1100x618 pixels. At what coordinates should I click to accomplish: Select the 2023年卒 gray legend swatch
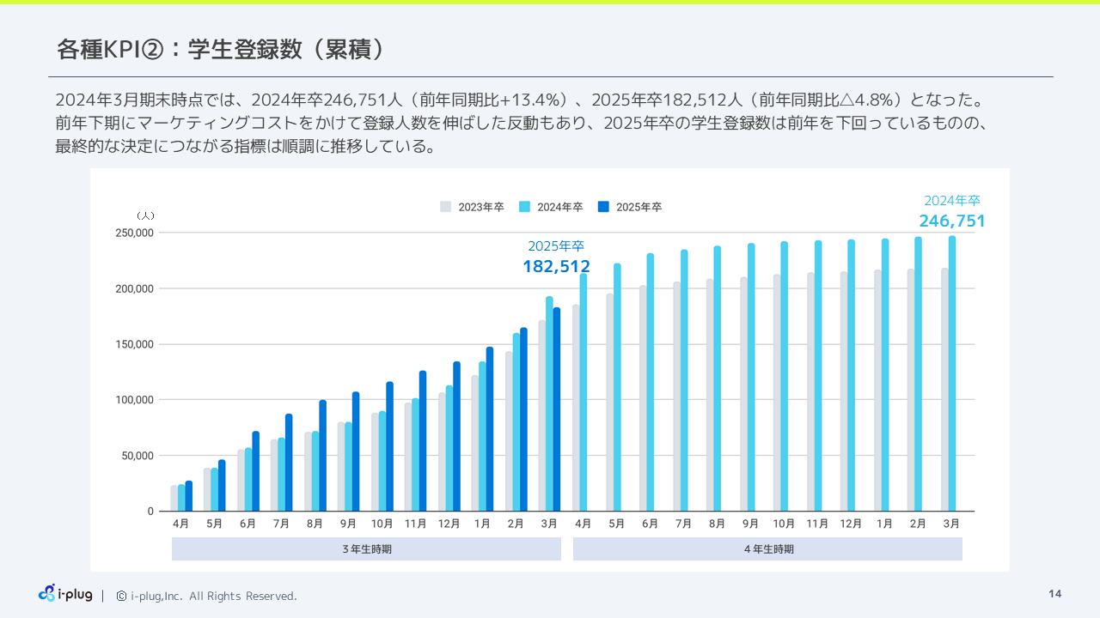(445, 207)
